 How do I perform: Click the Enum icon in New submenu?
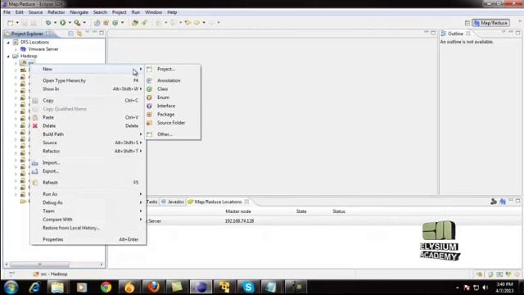coord(149,98)
